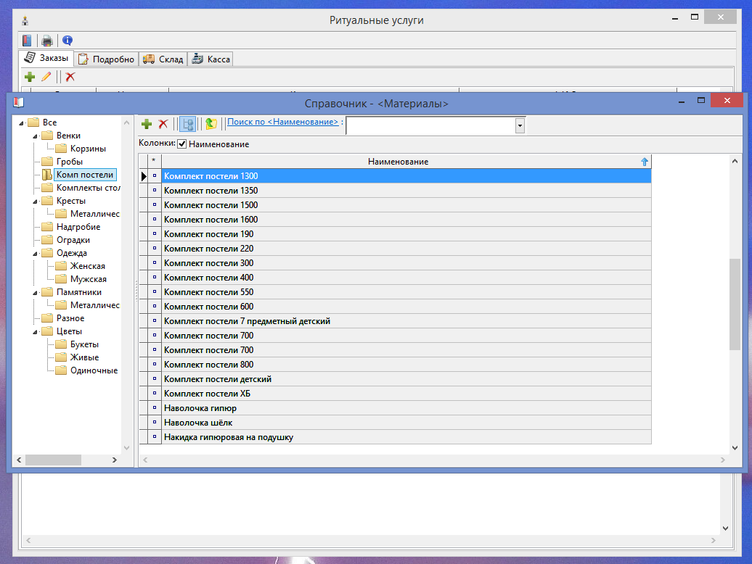Collapse the Венки tree node

(35, 136)
